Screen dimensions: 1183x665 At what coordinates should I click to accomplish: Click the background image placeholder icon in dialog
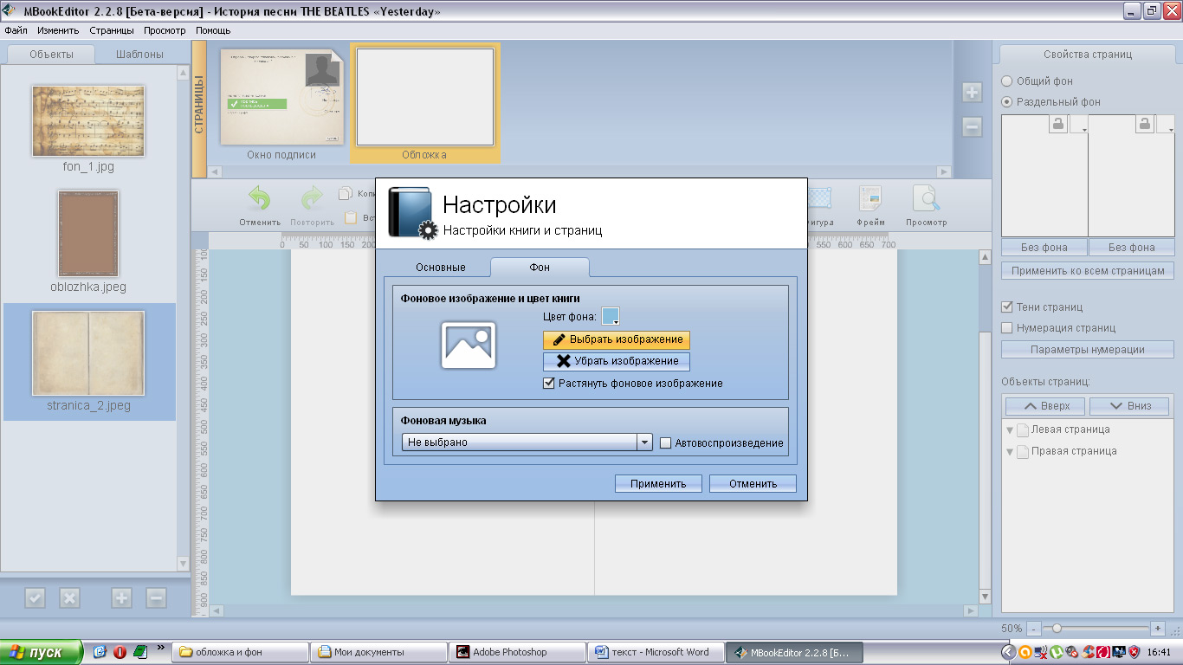(x=469, y=345)
